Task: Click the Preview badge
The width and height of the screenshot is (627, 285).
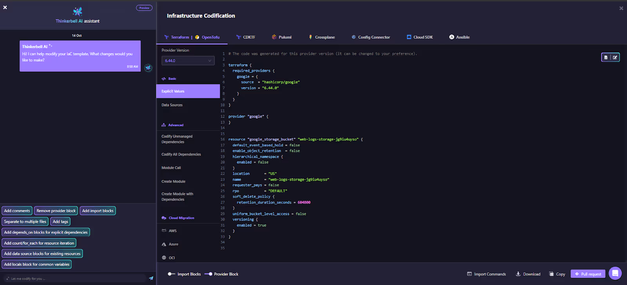Action: click(144, 8)
